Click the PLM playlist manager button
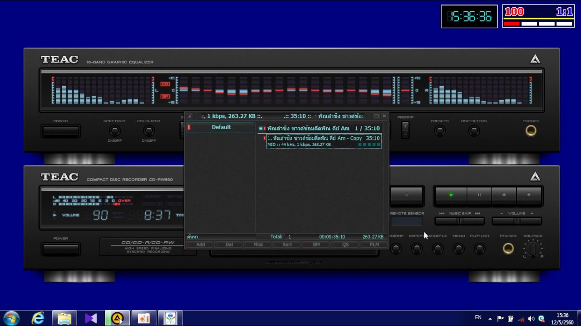 (x=374, y=244)
